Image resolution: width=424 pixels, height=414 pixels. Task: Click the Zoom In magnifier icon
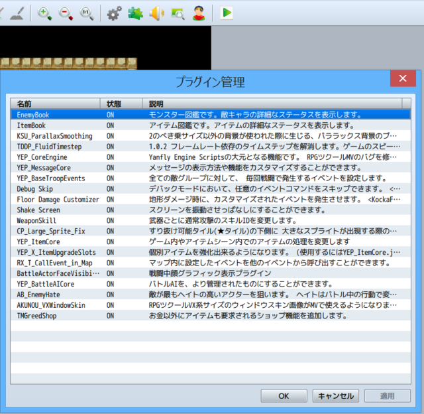tap(44, 13)
